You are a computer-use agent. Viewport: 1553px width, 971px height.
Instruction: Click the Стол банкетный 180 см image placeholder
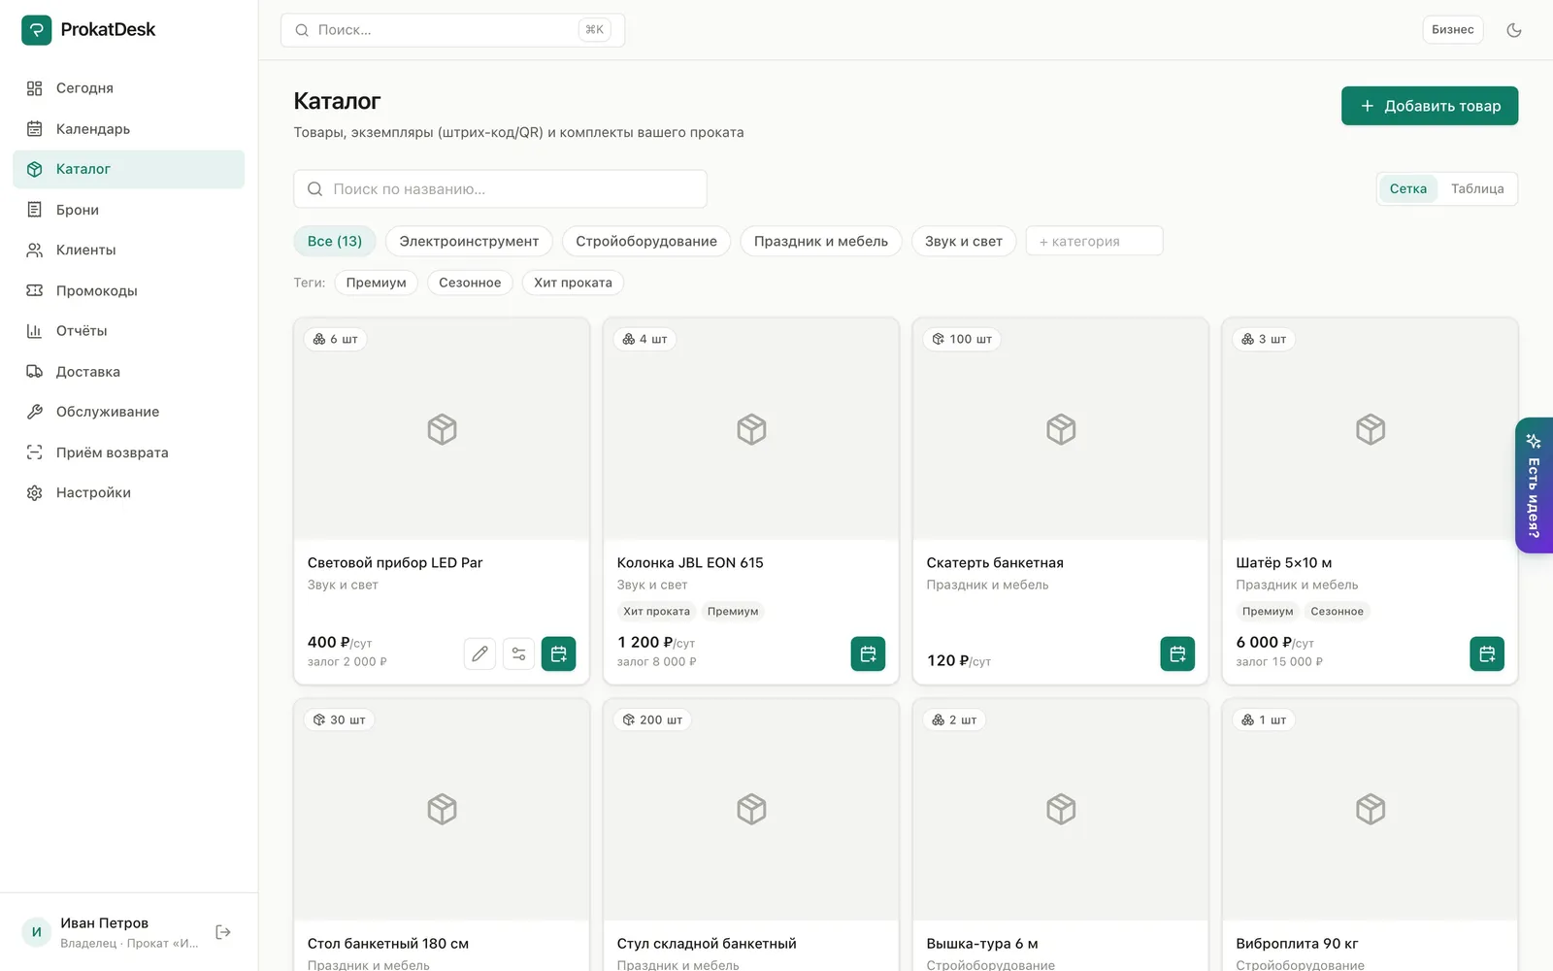pyautogui.click(x=442, y=810)
